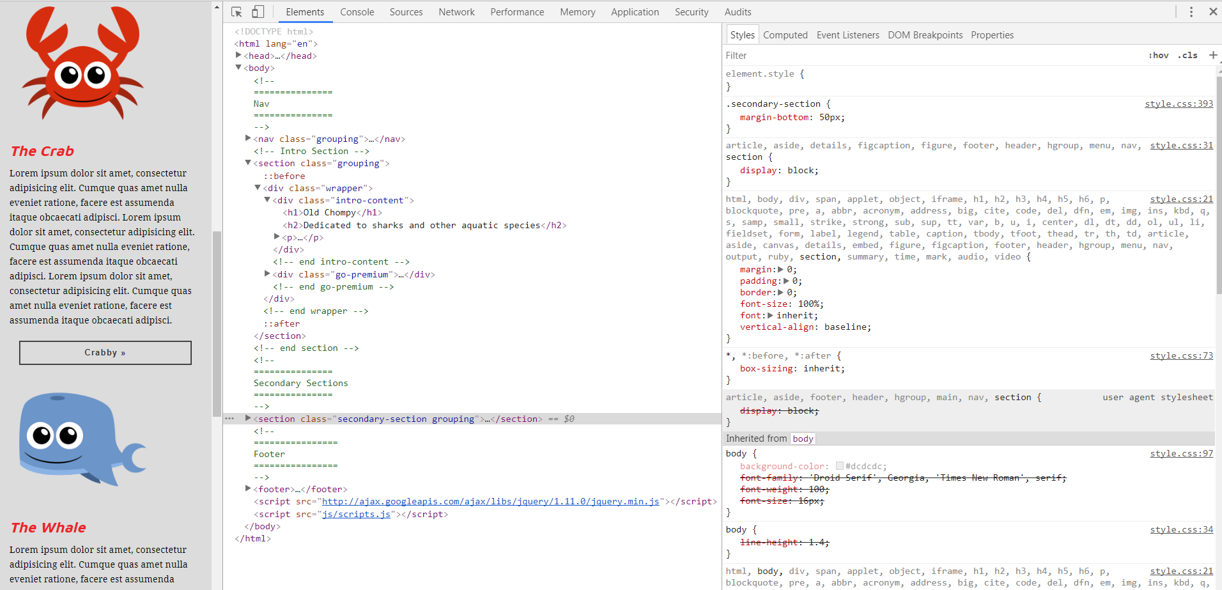The width and height of the screenshot is (1222, 590).
Task: Expand the margin shorthand property
Action: coord(780,270)
